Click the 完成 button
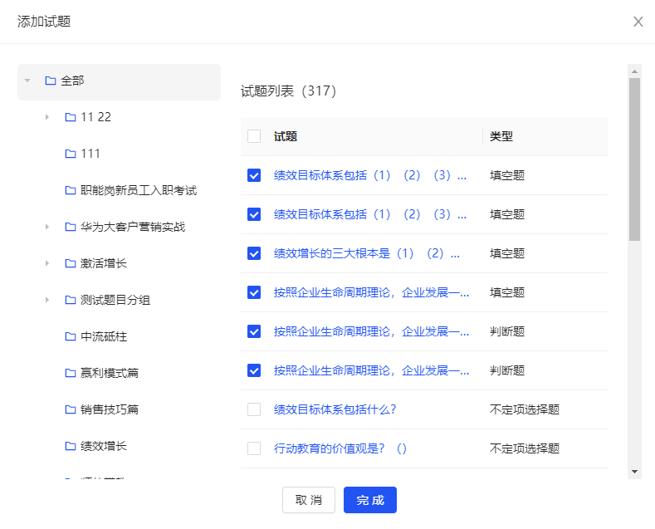Screen dimensions: 655x529 tap(370, 500)
